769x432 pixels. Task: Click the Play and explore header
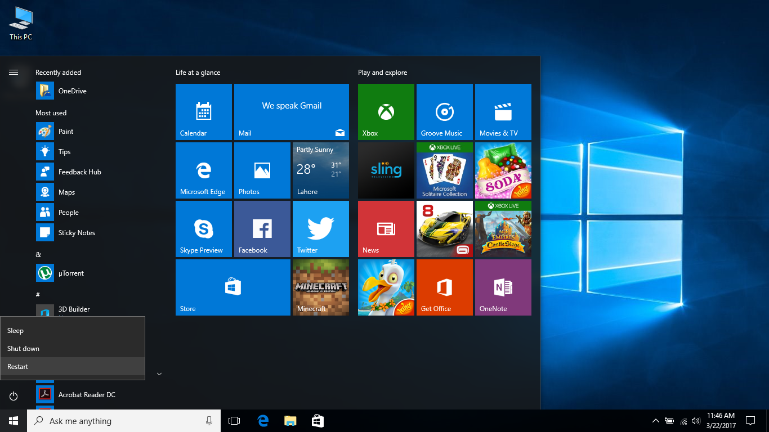382,73
